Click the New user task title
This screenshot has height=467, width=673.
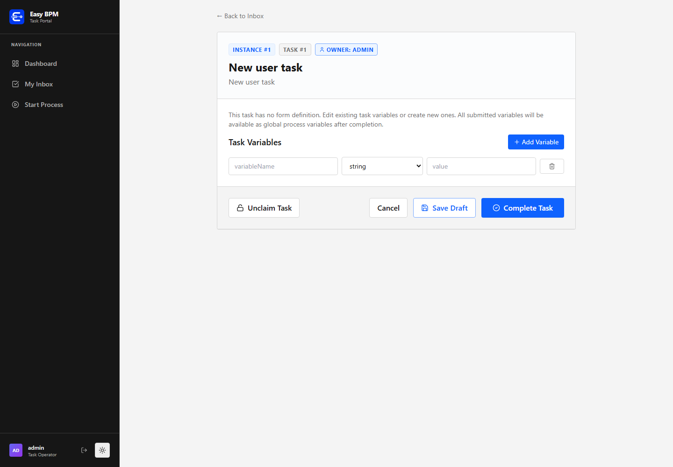pyautogui.click(x=265, y=68)
